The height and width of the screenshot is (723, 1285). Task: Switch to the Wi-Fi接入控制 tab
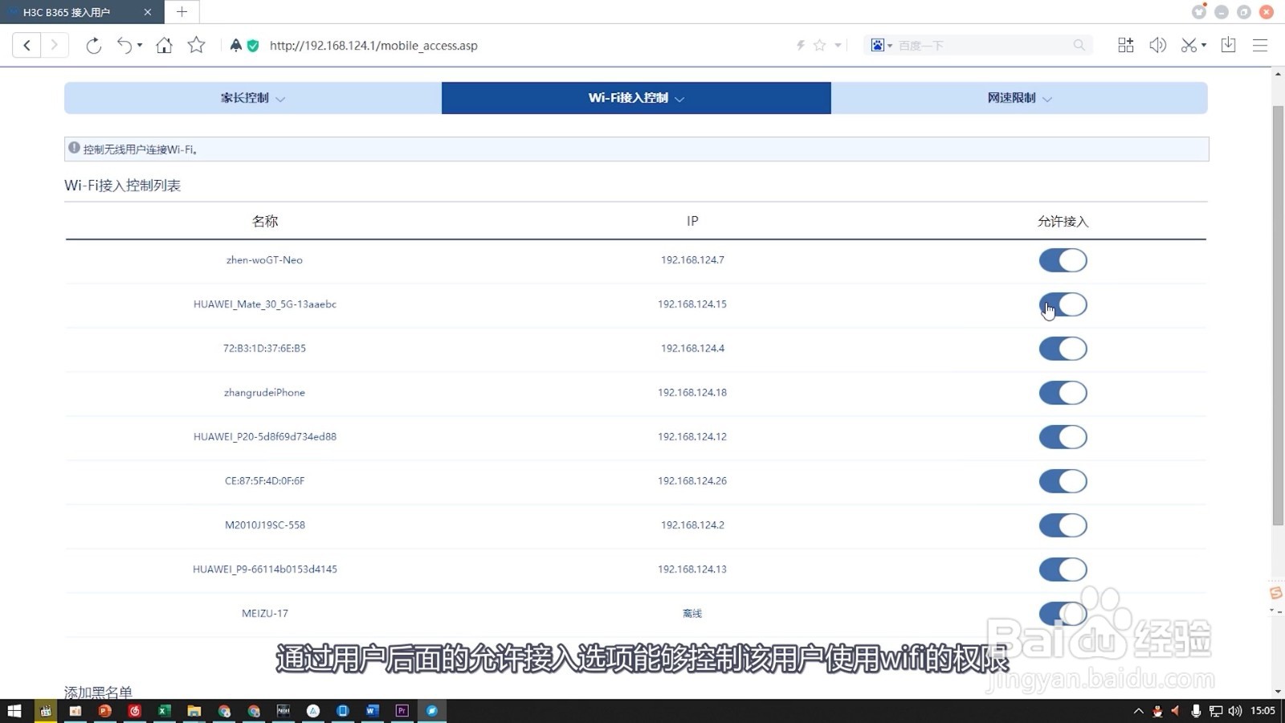(636, 98)
